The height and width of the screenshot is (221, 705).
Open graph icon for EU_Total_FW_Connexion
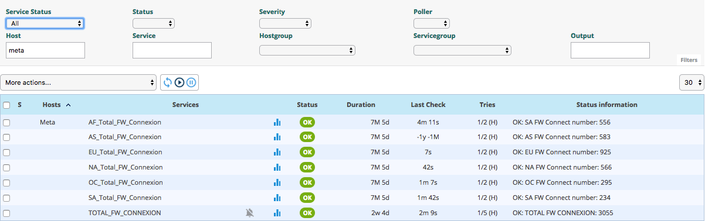tap(277, 152)
